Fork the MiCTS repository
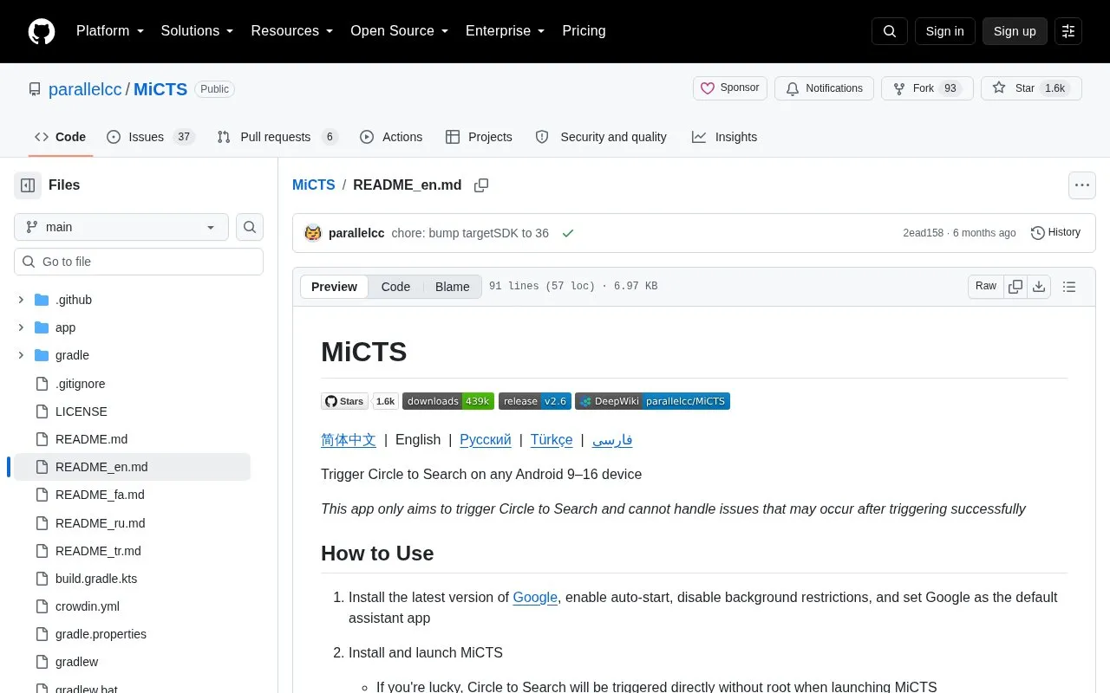Image resolution: width=1110 pixels, height=693 pixels. click(x=927, y=88)
